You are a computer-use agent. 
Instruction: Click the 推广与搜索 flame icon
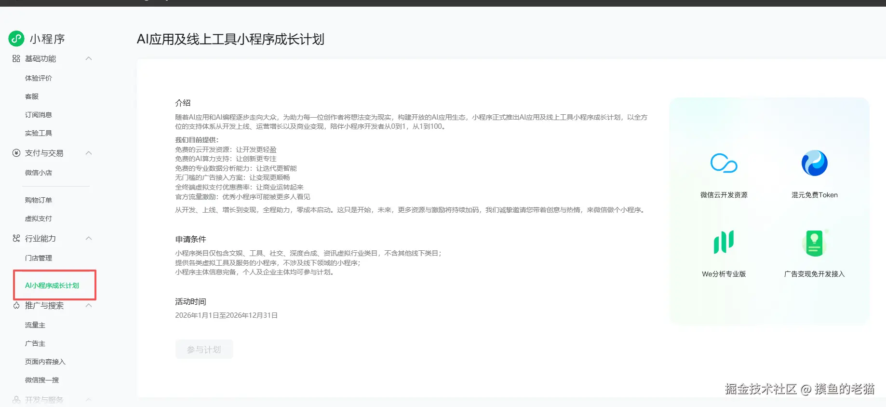click(x=16, y=305)
